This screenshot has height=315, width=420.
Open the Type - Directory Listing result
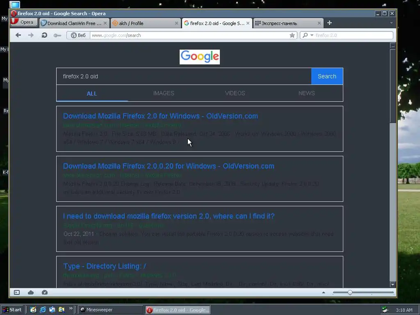(105, 266)
